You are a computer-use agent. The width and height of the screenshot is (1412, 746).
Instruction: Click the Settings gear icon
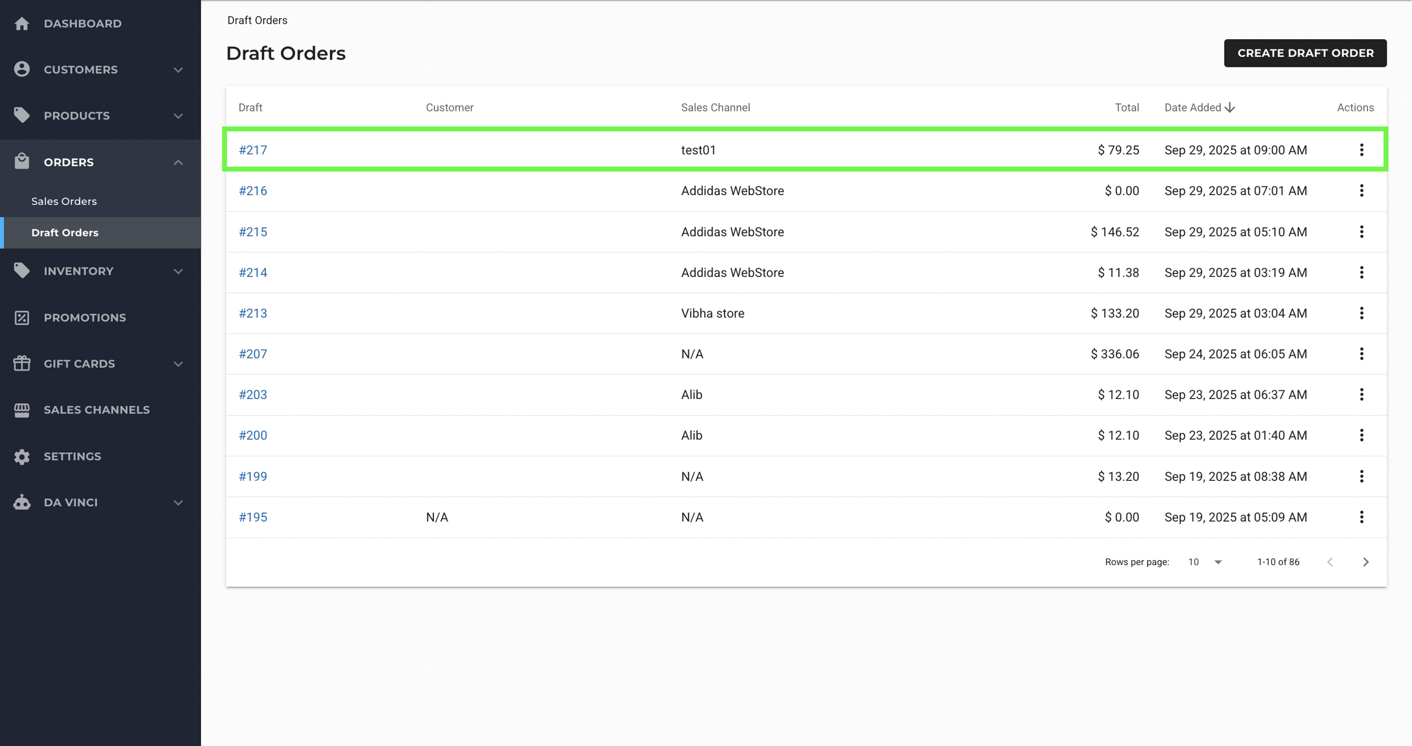tap(22, 457)
